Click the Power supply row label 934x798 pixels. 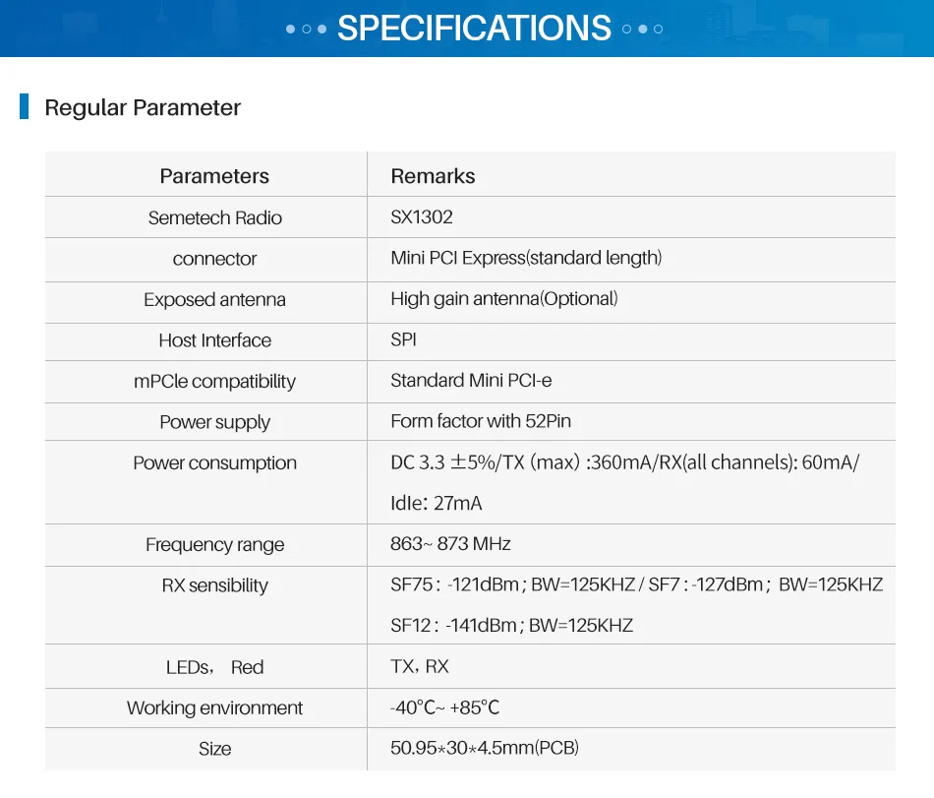click(214, 422)
